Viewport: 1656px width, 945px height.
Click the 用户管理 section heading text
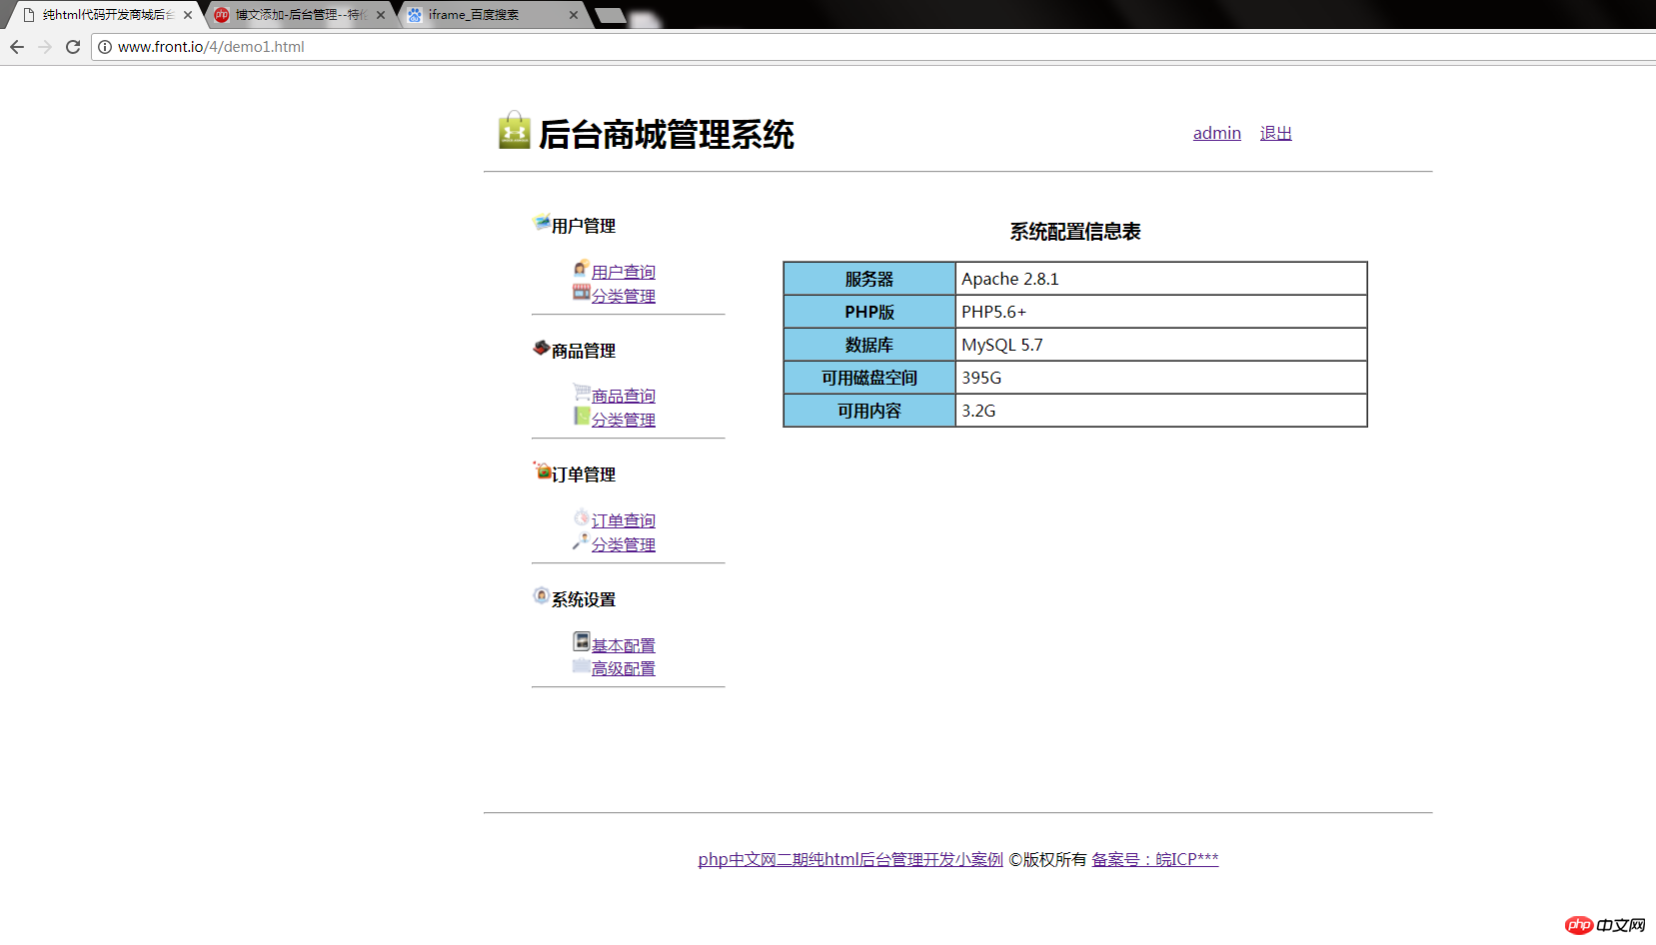pyautogui.click(x=584, y=226)
